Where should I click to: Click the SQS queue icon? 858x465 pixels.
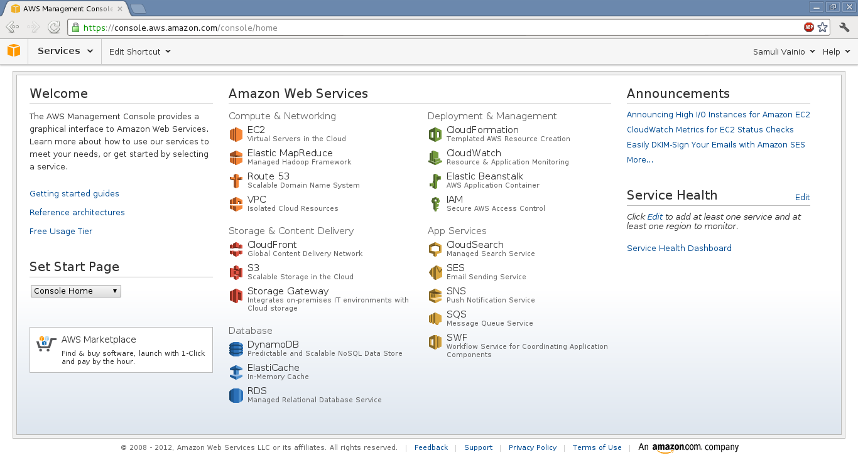435,319
